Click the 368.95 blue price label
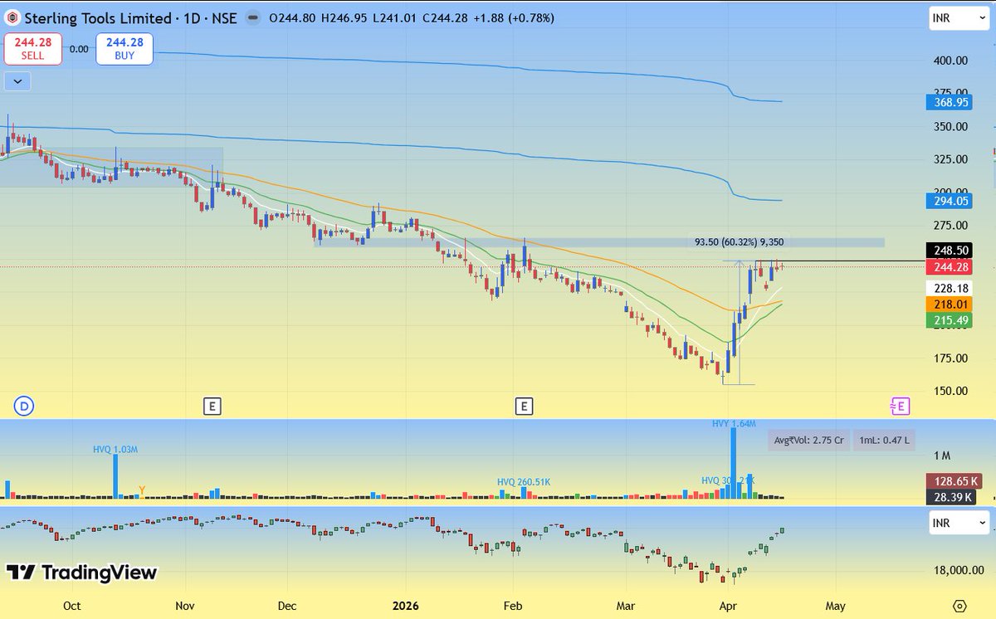 tap(950, 102)
